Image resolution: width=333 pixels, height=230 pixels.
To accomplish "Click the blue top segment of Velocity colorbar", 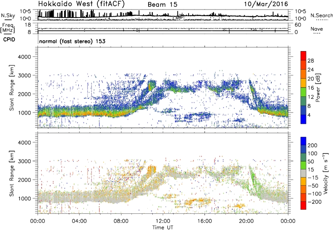I will pyautogui.click(x=303, y=141).
